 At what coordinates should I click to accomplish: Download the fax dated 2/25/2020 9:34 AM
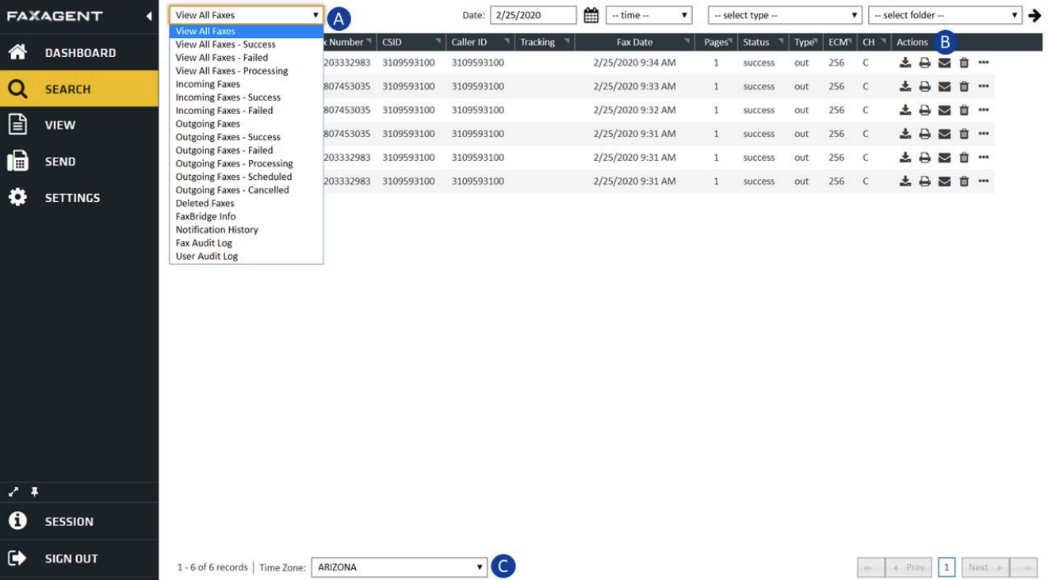click(x=905, y=63)
